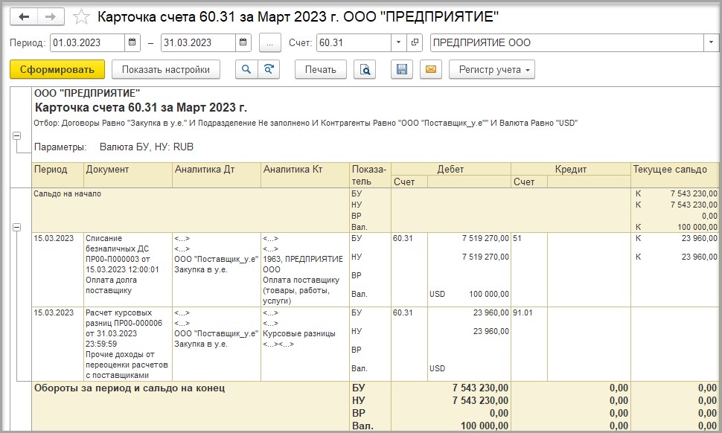Click Показать настройки button
This screenshot has width=722, height=433.
[166, 70]
